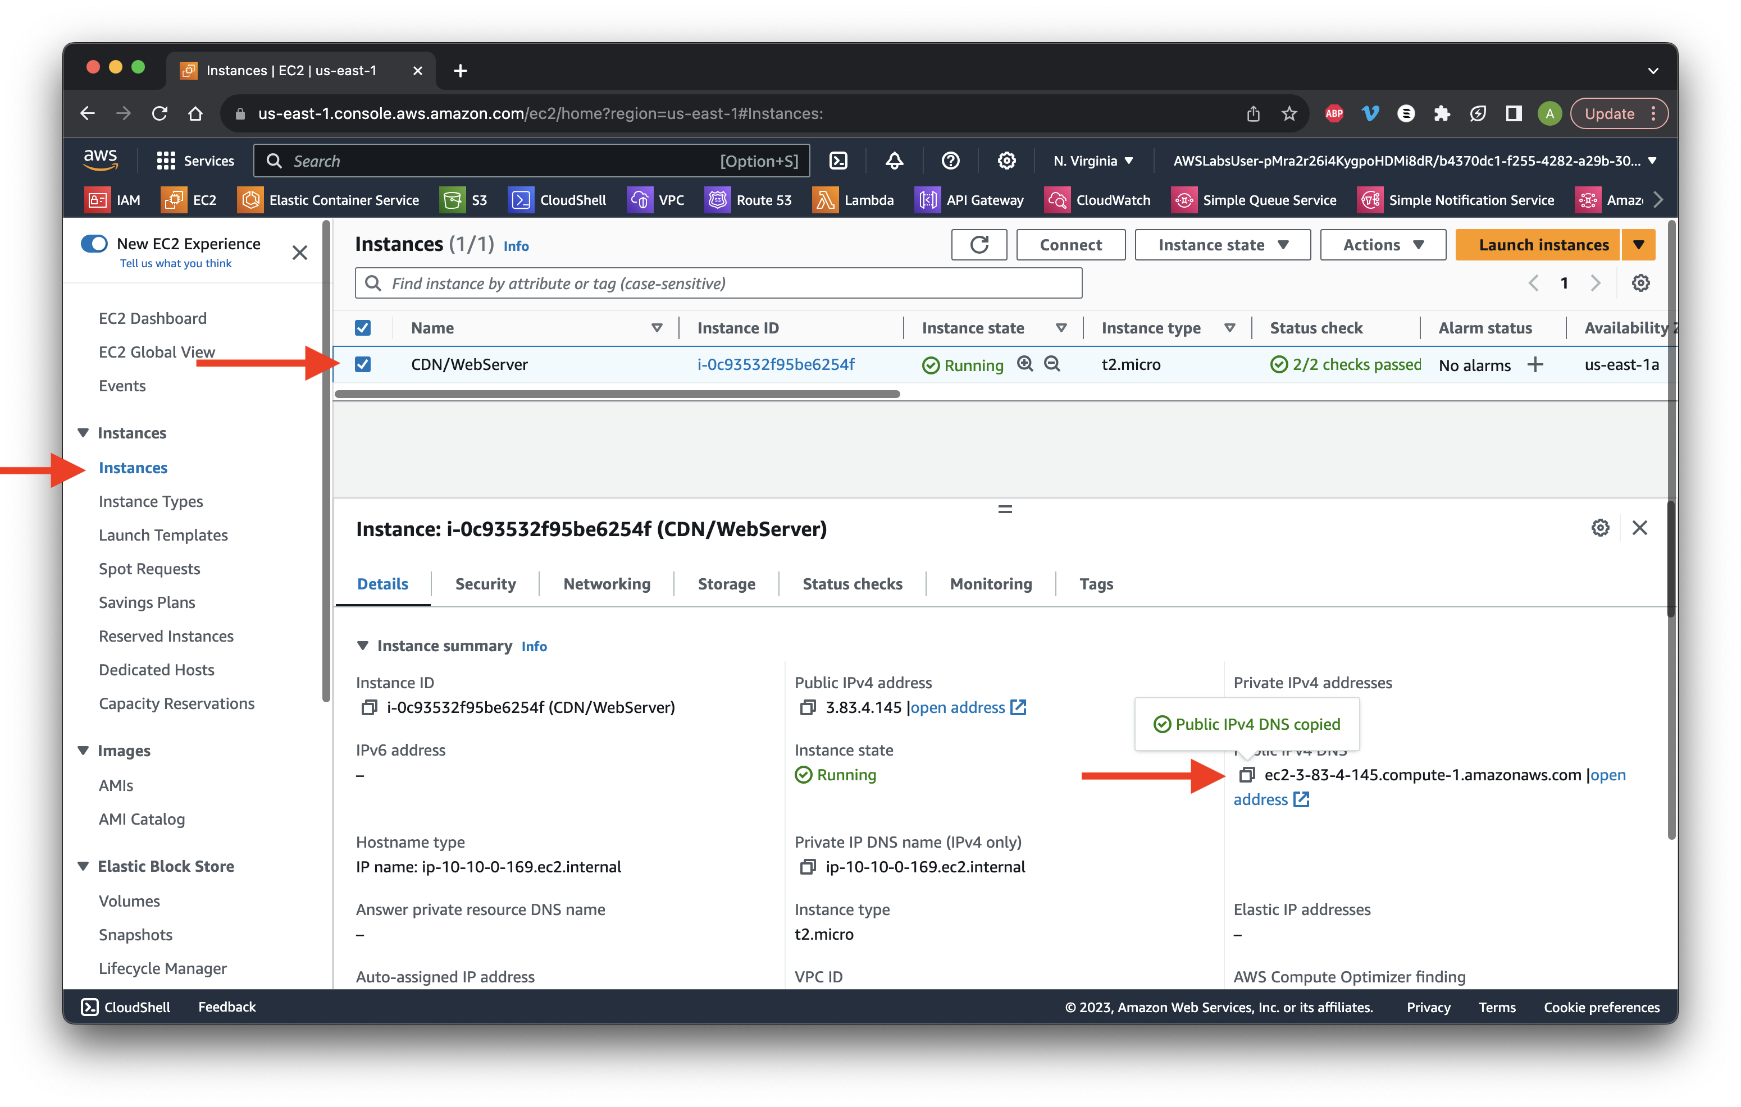Screen dimensions: 1741x1107
Task: Open Launch instances split-button arrow
Action: click(1638, 245)
